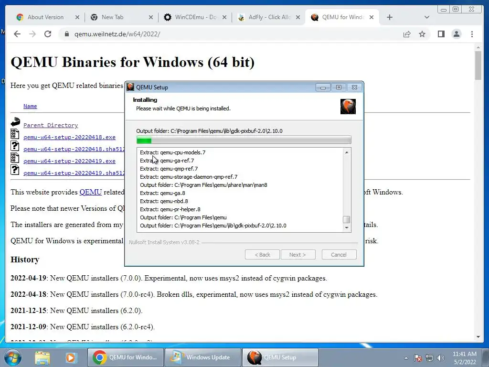Show hidden tray icons arrow
The width and height of the screenshot is (489, 367).
406,358
